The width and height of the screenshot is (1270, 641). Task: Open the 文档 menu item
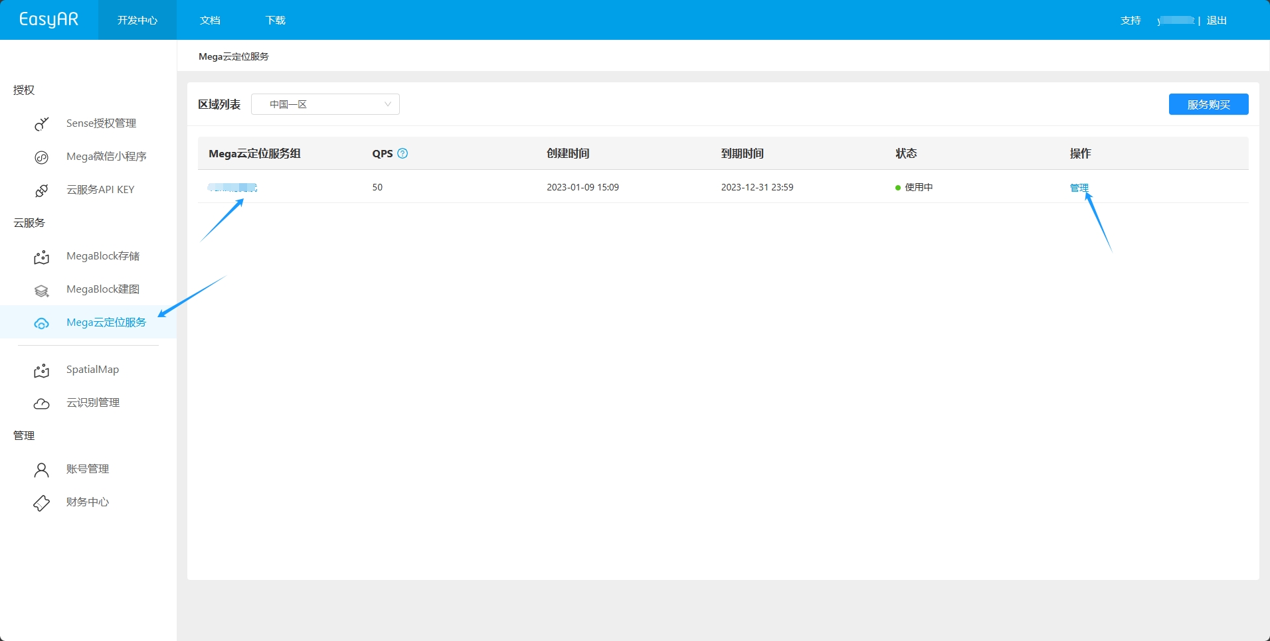(x=210, y=21)
